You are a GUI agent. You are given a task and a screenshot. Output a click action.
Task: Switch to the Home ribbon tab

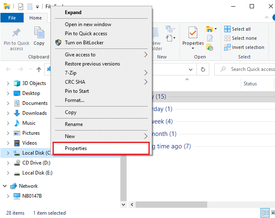(x=36, y=18)
